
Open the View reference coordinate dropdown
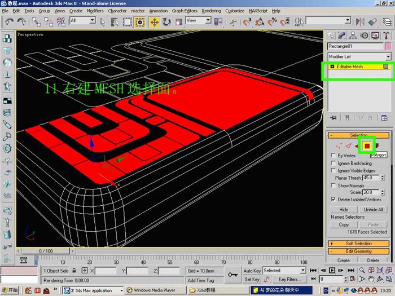(208, 20)
